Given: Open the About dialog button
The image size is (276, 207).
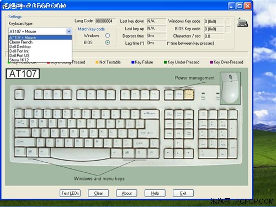Looking at the screenshot, I should pos(126,193).
